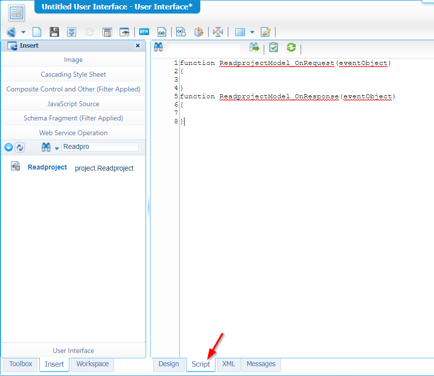Collapse the blue round arrow in Insert panel
Image resolution: width=434 pixels, height=376 pixels.
tap(8, 147)
